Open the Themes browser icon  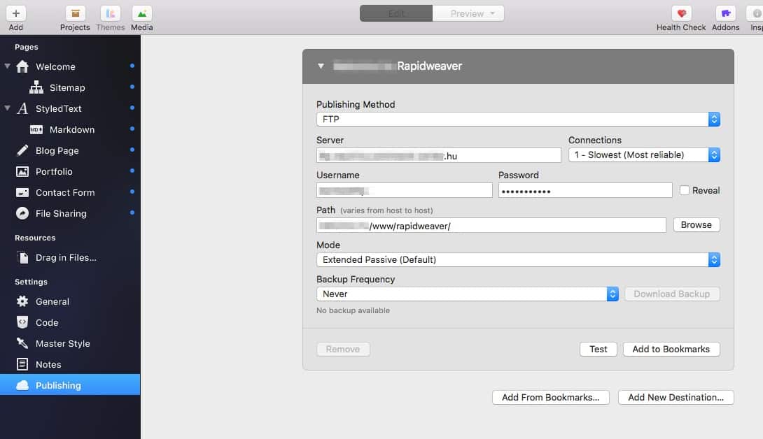[x=110, y=13]
